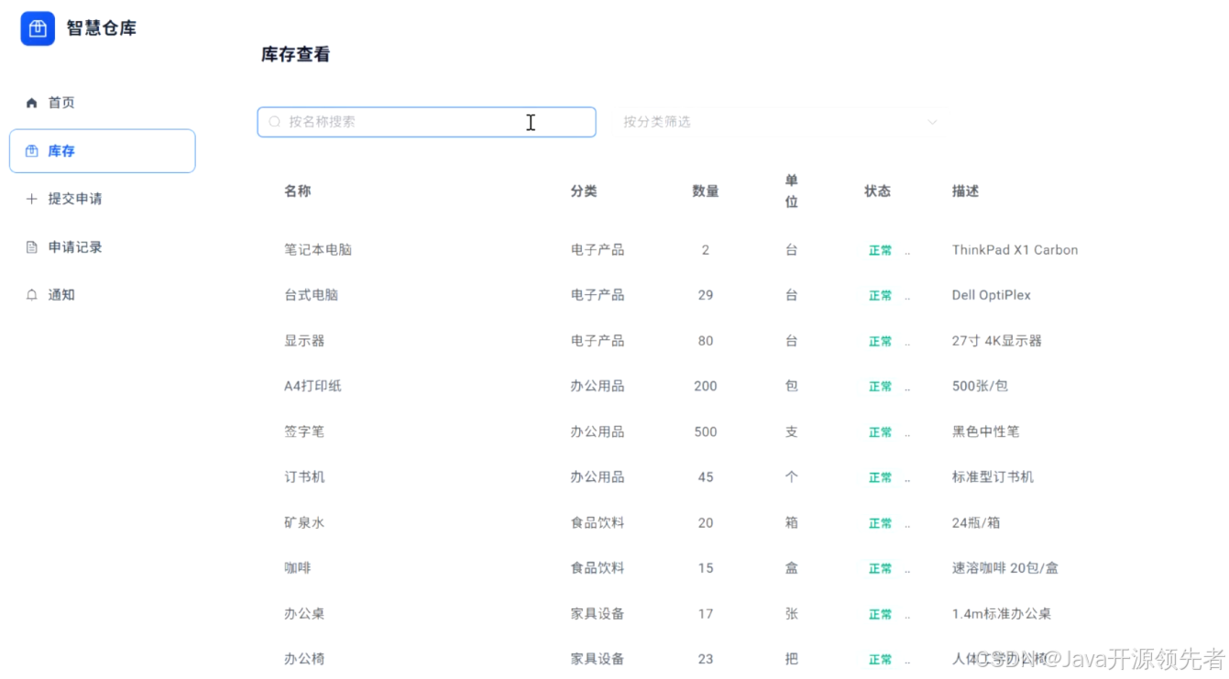Open the 按分类筛选 dropdown

coord(781,122)
